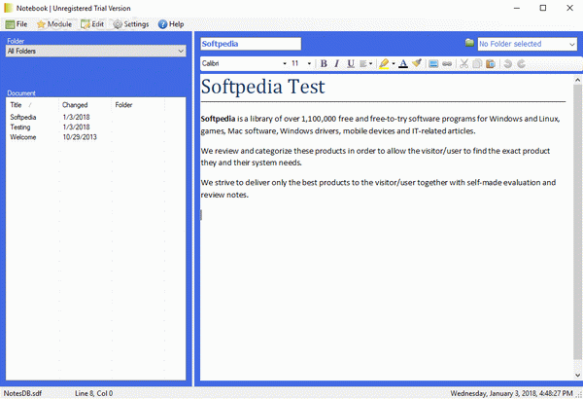This screenshot has height=399, width=583.
Task: Maximize the Notebook window
Action: click(543, 8)
